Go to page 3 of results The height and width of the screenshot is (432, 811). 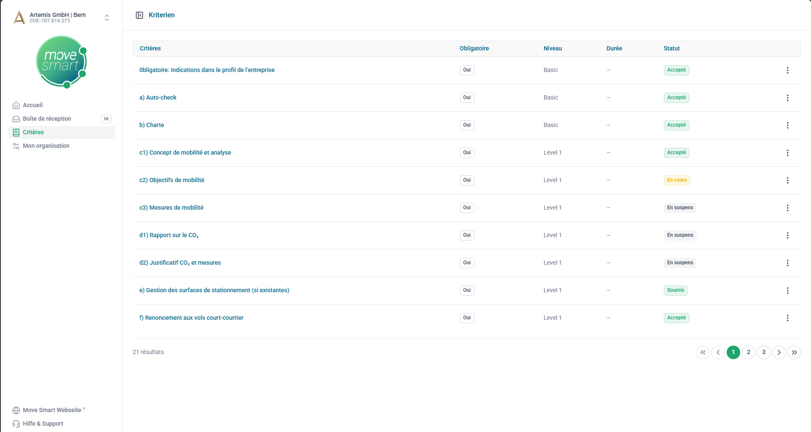[x=764, y=352]
